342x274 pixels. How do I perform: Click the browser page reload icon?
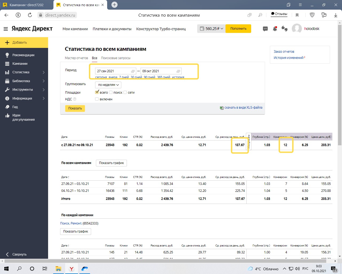(30, 15)
